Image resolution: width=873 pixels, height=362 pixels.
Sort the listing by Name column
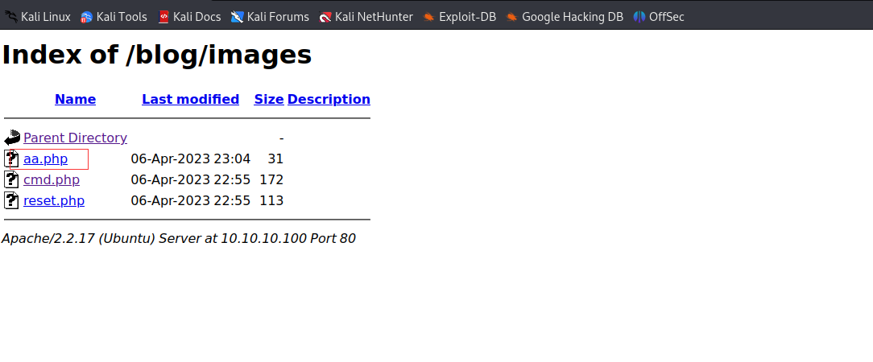(x=75, y=99)
